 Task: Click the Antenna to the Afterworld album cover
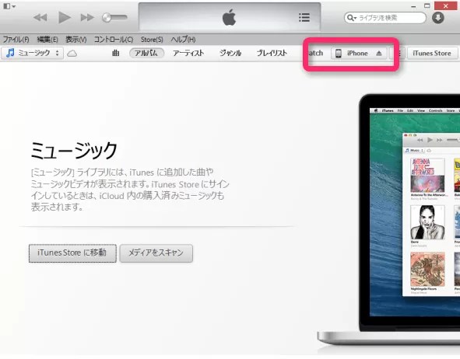(428, 175)
